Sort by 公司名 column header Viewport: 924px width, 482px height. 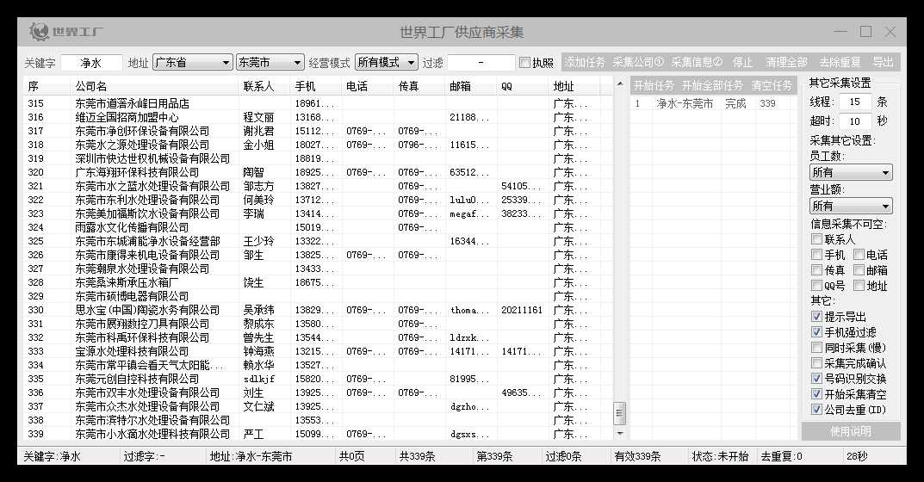tap(154, 86)
